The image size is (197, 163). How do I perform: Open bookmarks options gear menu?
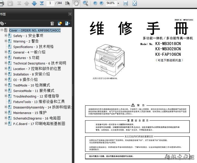click(x=3, y=23)
